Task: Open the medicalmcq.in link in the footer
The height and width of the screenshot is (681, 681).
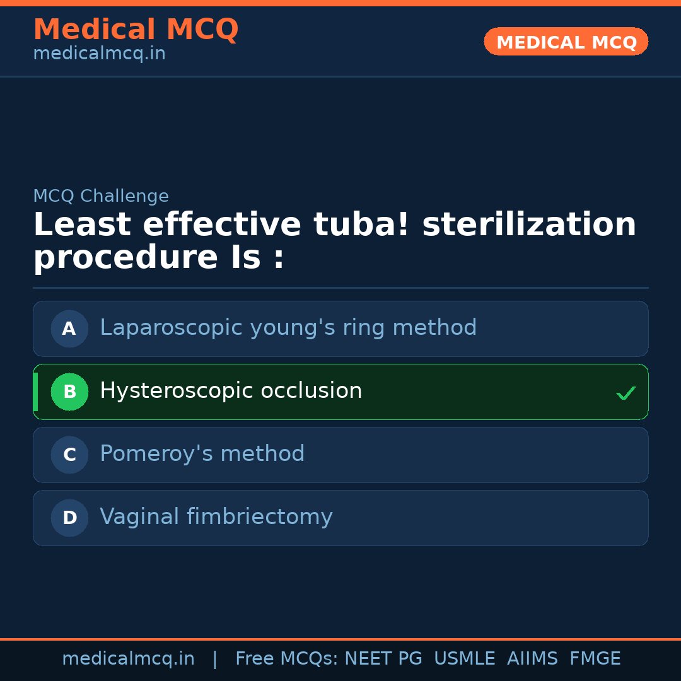Action: [x=128, y=659]
